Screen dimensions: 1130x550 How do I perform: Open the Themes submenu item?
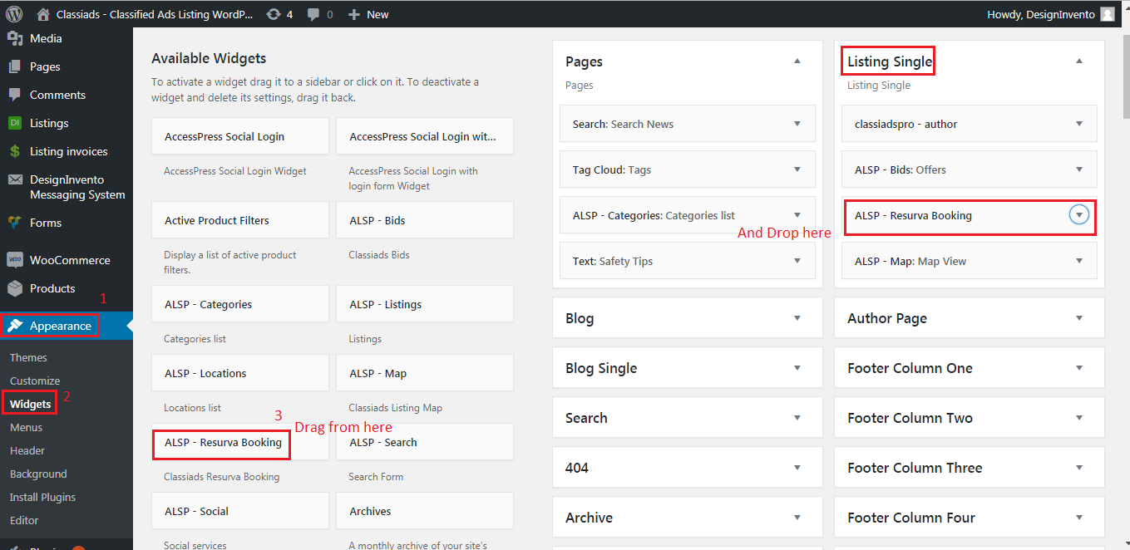point(28,357)
